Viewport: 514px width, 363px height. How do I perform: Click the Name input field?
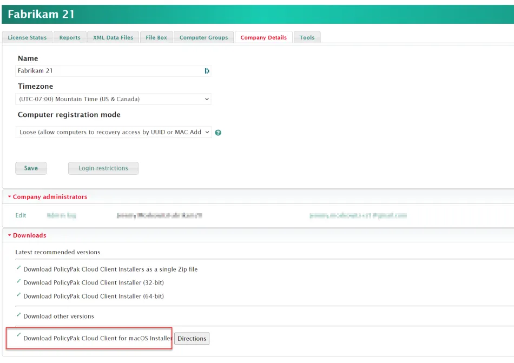[108, 71]
